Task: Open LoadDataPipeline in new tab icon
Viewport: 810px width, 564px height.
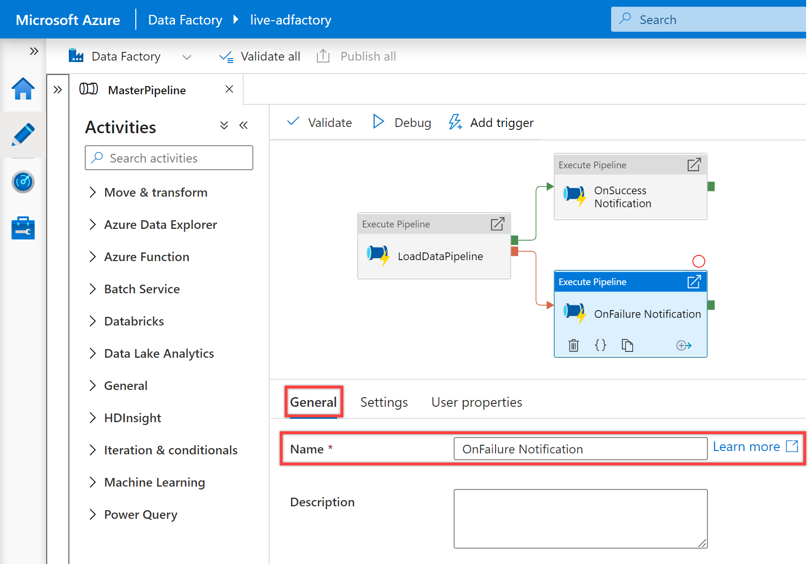Action: (497, 224)
